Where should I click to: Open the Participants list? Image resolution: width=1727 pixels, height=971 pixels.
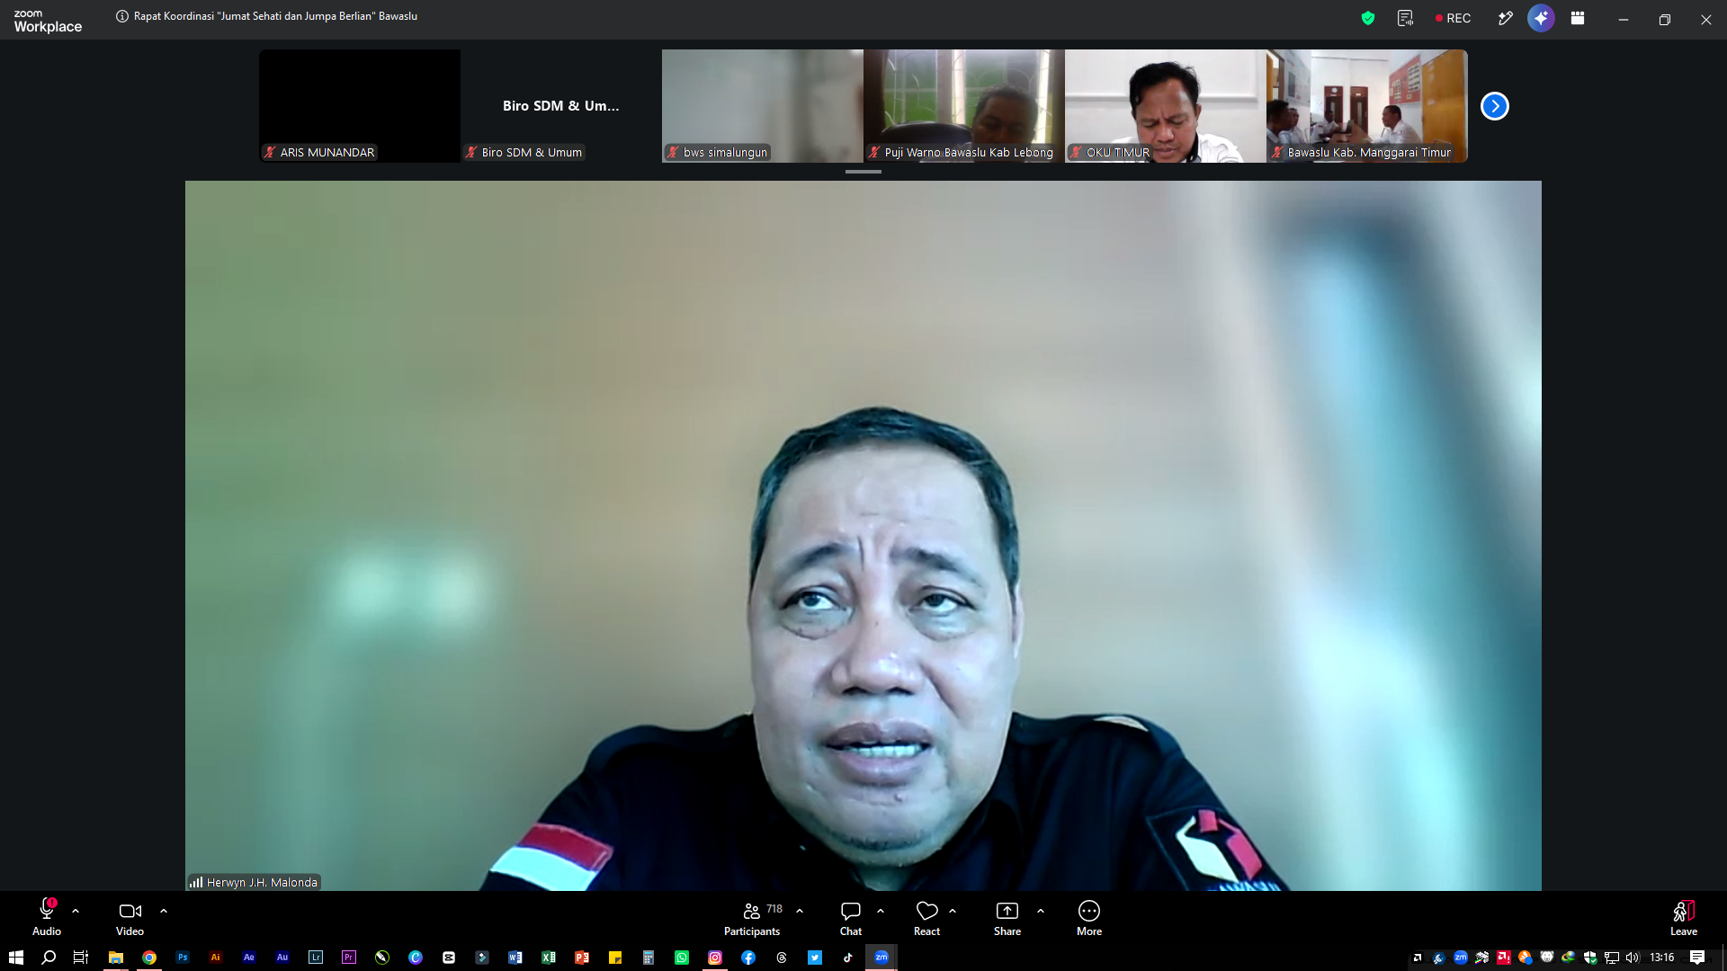(754, 919)
